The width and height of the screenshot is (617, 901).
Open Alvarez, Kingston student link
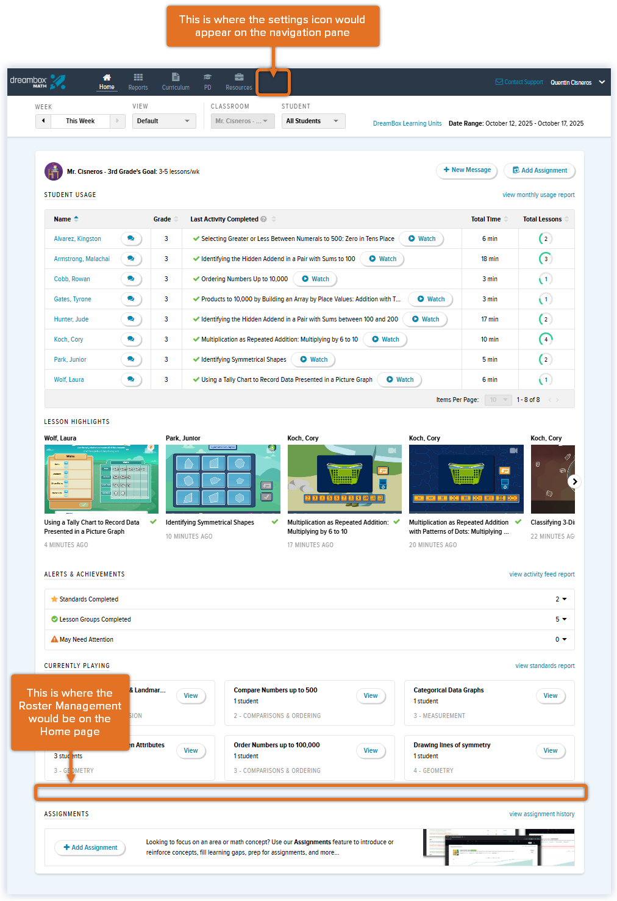[77, 239]
